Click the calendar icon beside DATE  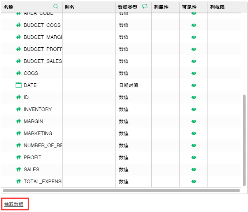pyautogui.click(x=18, y=85)
